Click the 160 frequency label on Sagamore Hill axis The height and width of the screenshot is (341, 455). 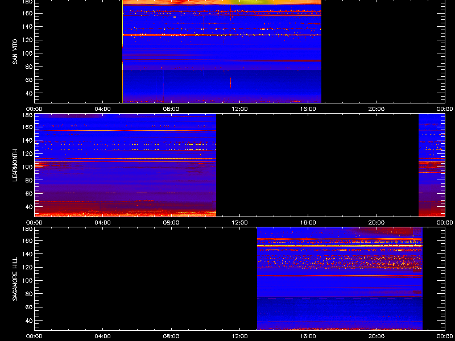point(26,240)
